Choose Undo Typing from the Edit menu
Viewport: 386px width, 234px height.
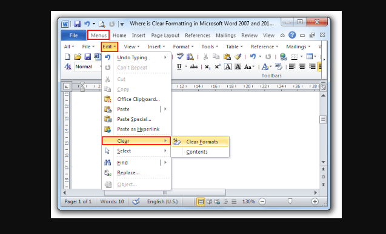click(136, 57)
